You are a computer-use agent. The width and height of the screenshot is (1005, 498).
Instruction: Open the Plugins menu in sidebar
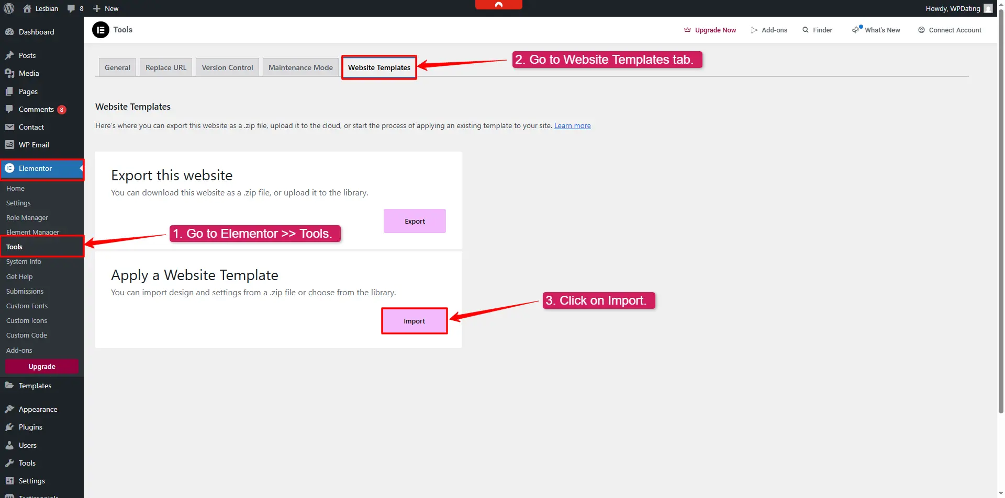[x=30, y=427]
